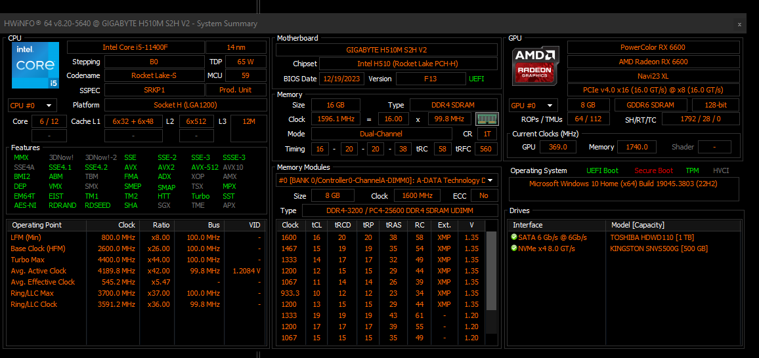Click the Operating Point column header
Viewport: 759px width, 358px height.
tap(47, 225)
